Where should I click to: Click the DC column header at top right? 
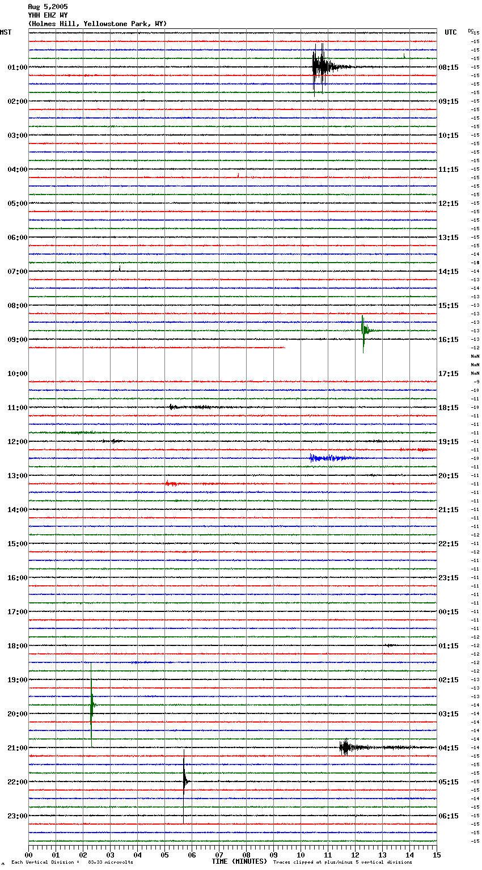pyautogui.click(x=471, y=30)
